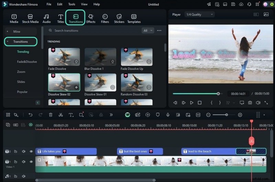Screen dimensions: 275x182
Task: Mute the audio track 1 speaker
Action: (23, 176)
